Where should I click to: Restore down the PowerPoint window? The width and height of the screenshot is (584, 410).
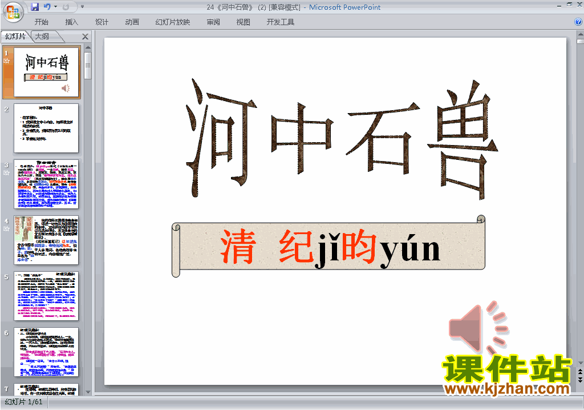point(570,5)
